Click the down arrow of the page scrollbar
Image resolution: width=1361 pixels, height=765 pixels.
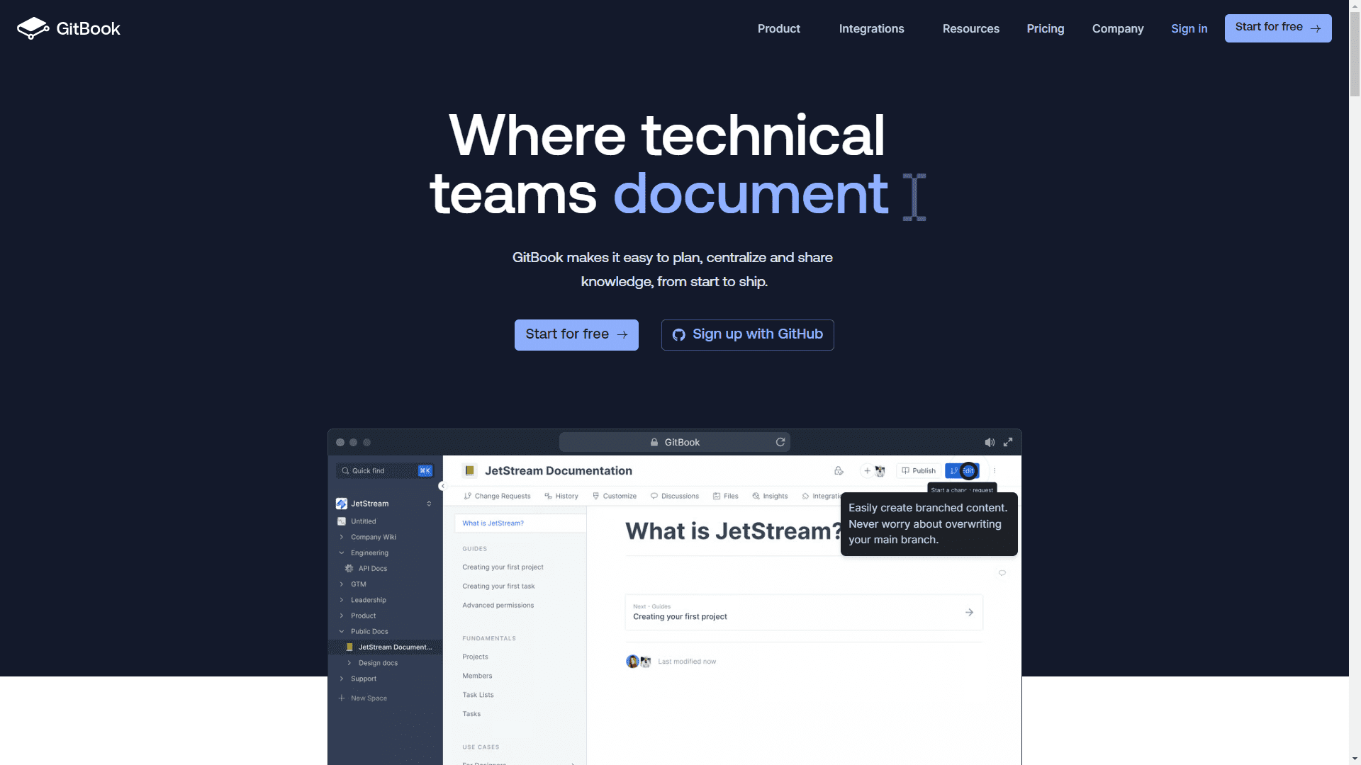[1355, 759]
